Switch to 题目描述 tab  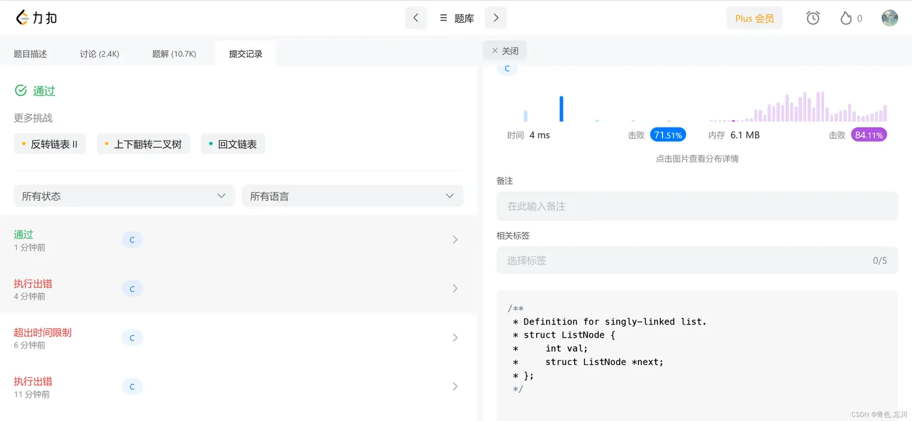(x=31, y=54)
